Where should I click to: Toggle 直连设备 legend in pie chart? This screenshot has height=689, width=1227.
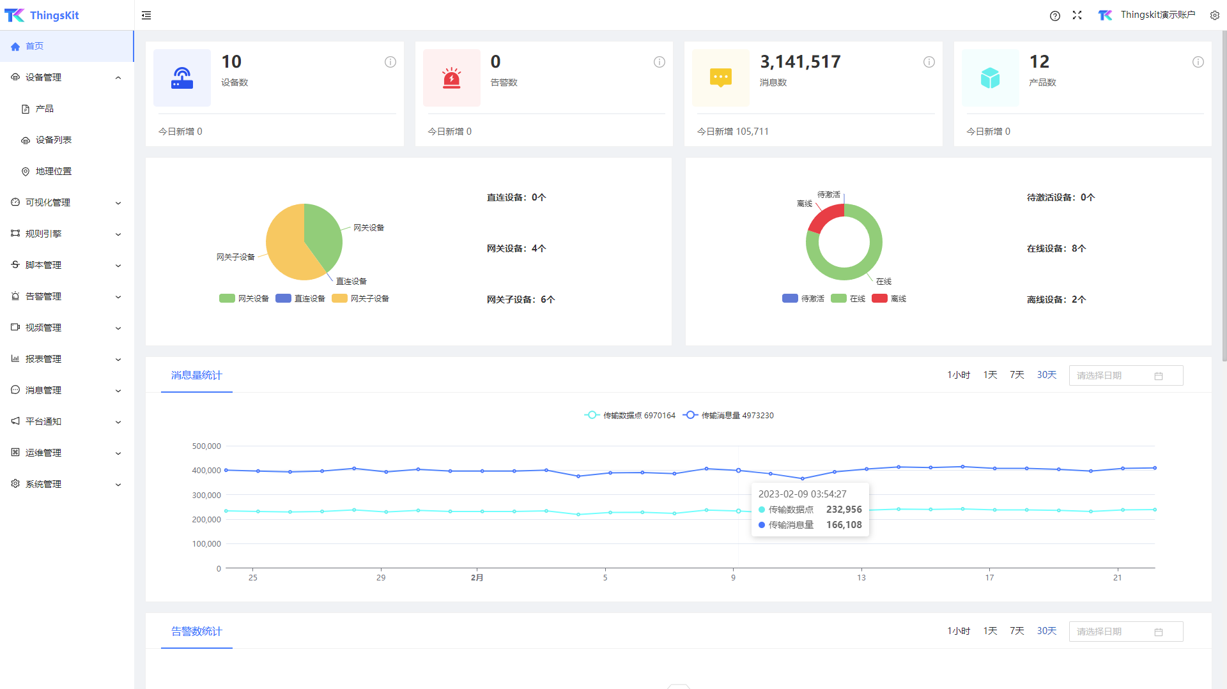[x=300, y=298]
